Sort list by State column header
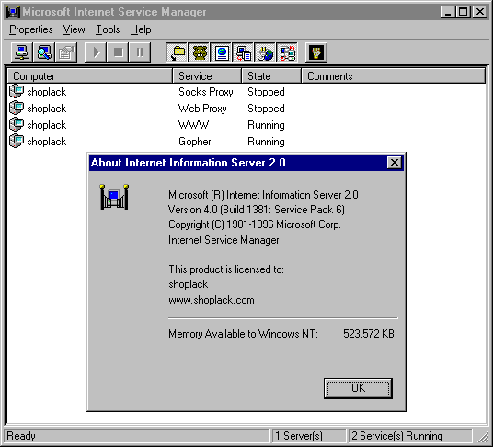Screen dimensions: 493x447 [271, 76]
